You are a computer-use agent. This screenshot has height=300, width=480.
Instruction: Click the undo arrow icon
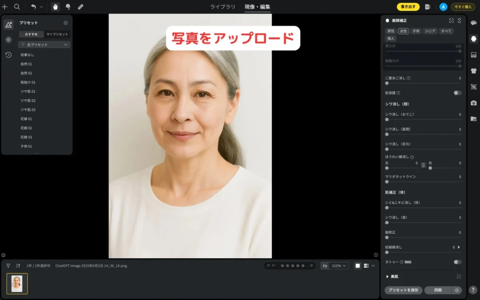[34, 7]
